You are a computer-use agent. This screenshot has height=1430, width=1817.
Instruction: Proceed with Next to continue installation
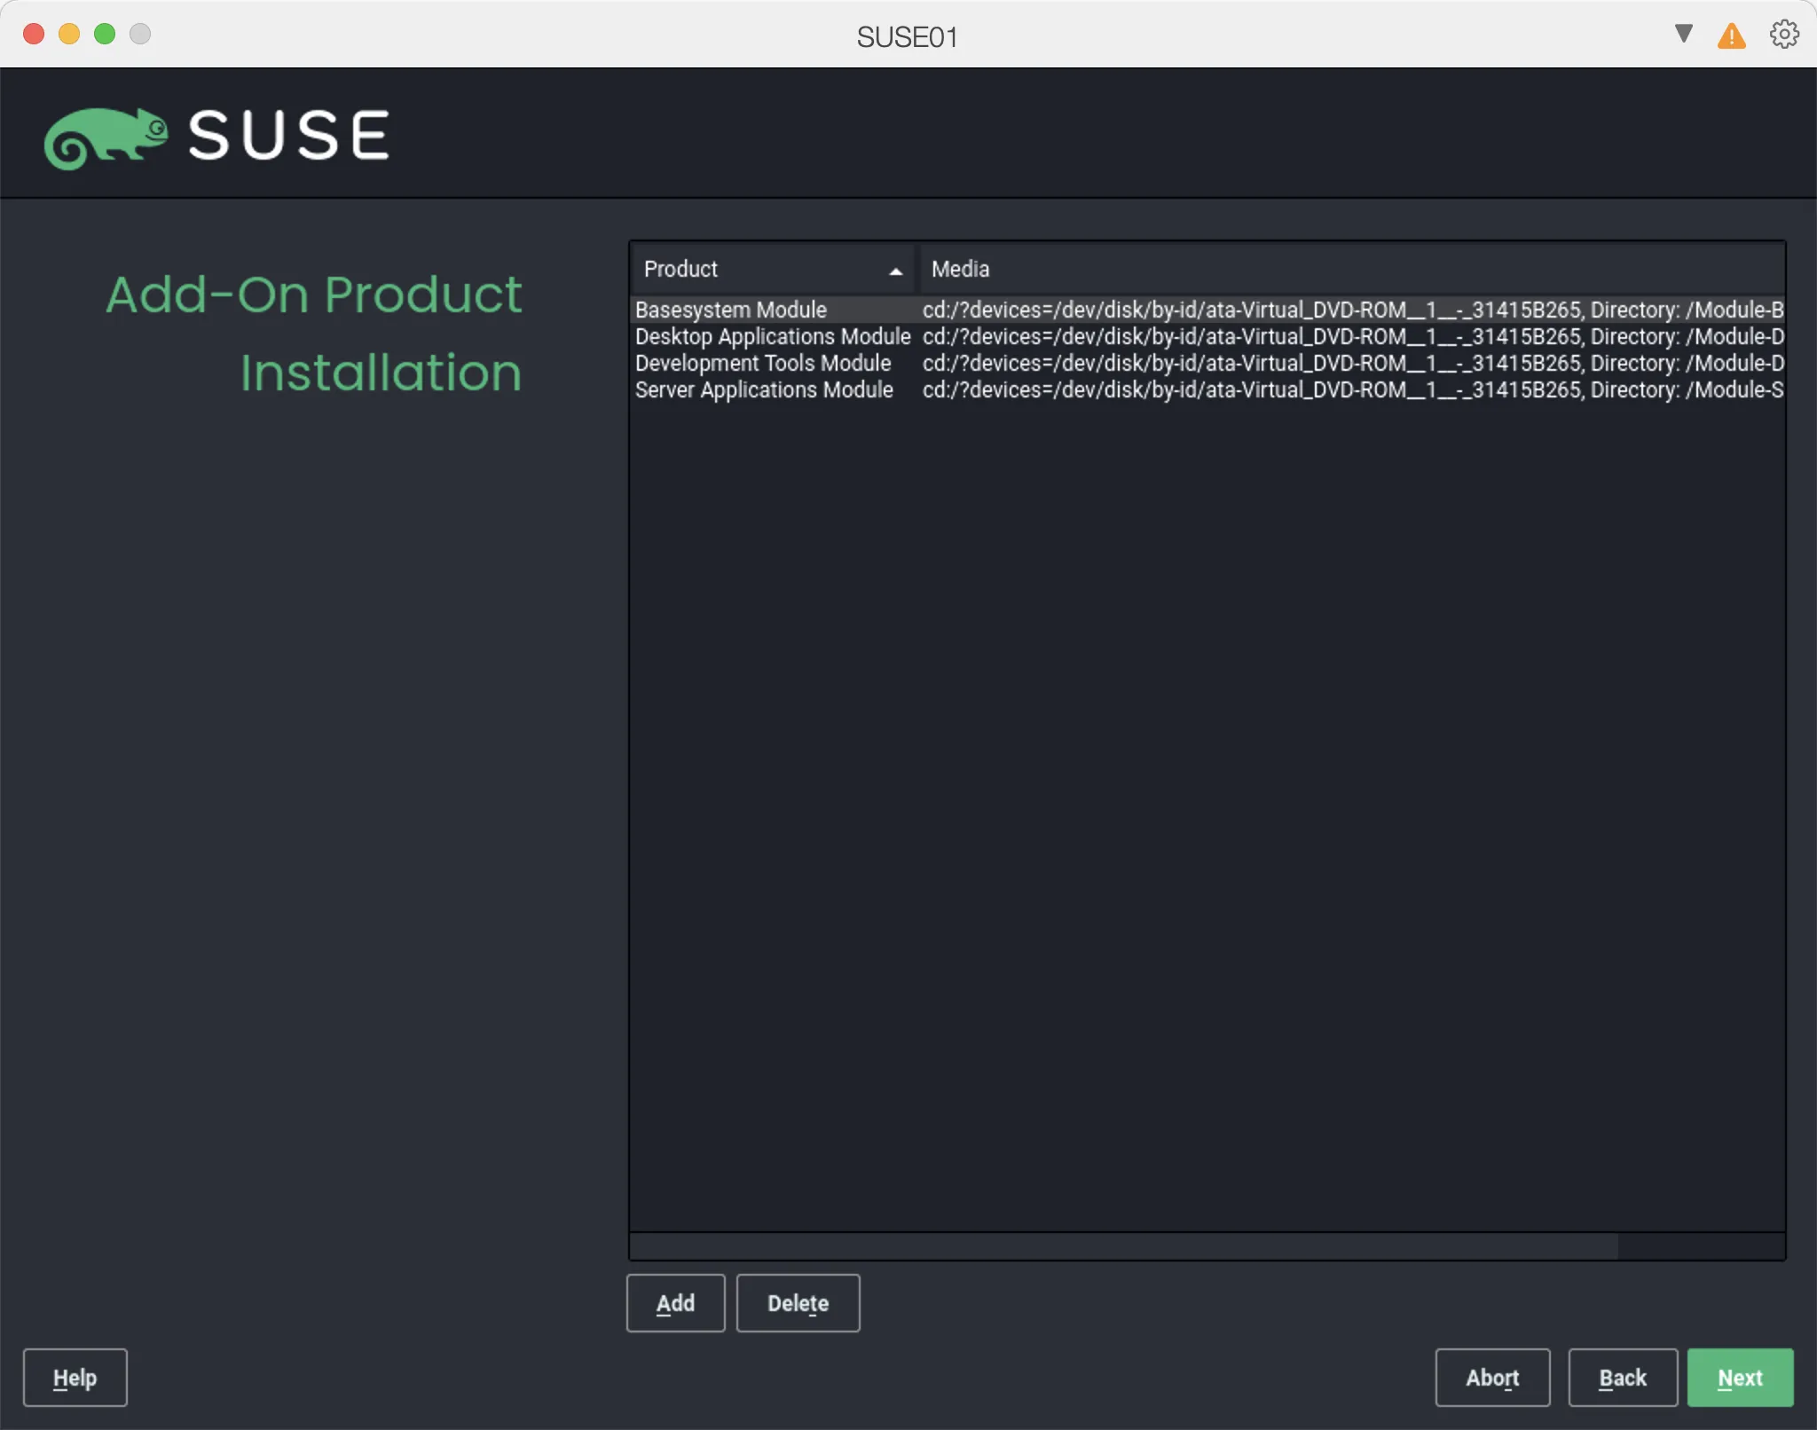coord(1738,1377)
